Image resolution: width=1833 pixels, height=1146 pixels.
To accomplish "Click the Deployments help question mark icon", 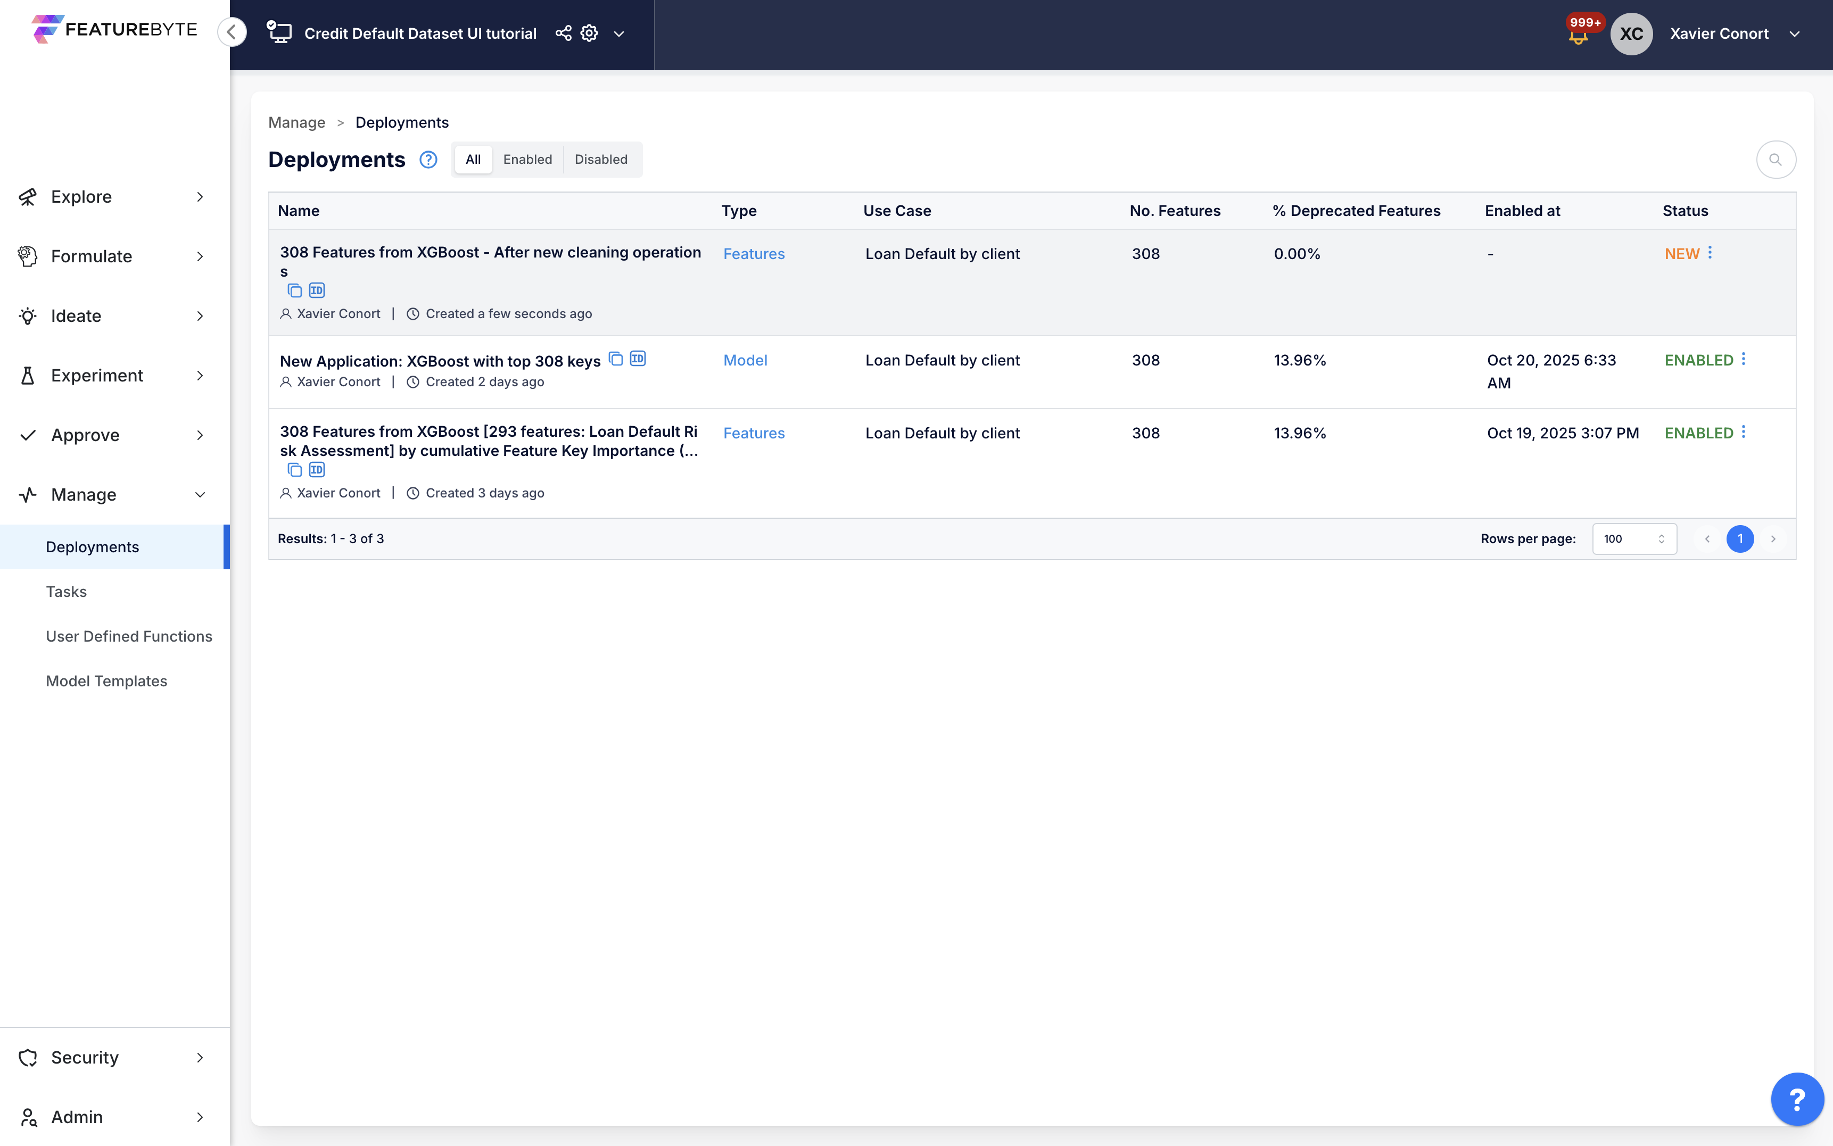I will pos(428,160).
